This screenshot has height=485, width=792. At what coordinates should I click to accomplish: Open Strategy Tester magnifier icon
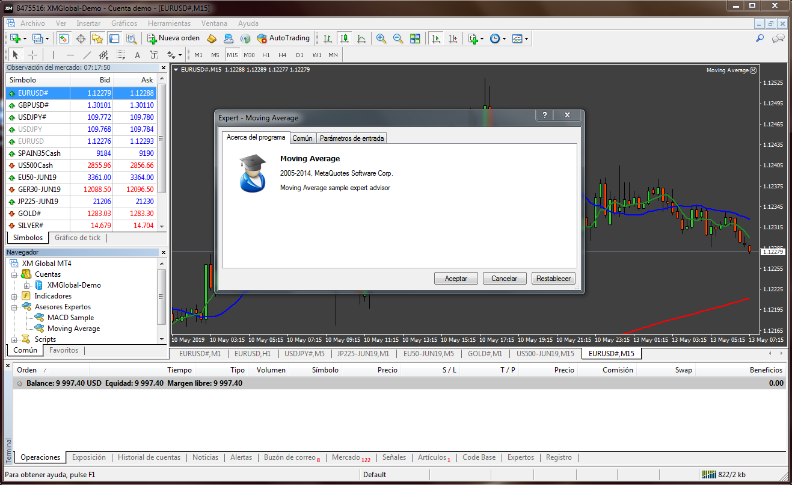pyautogui.click(x=131, y=38)
